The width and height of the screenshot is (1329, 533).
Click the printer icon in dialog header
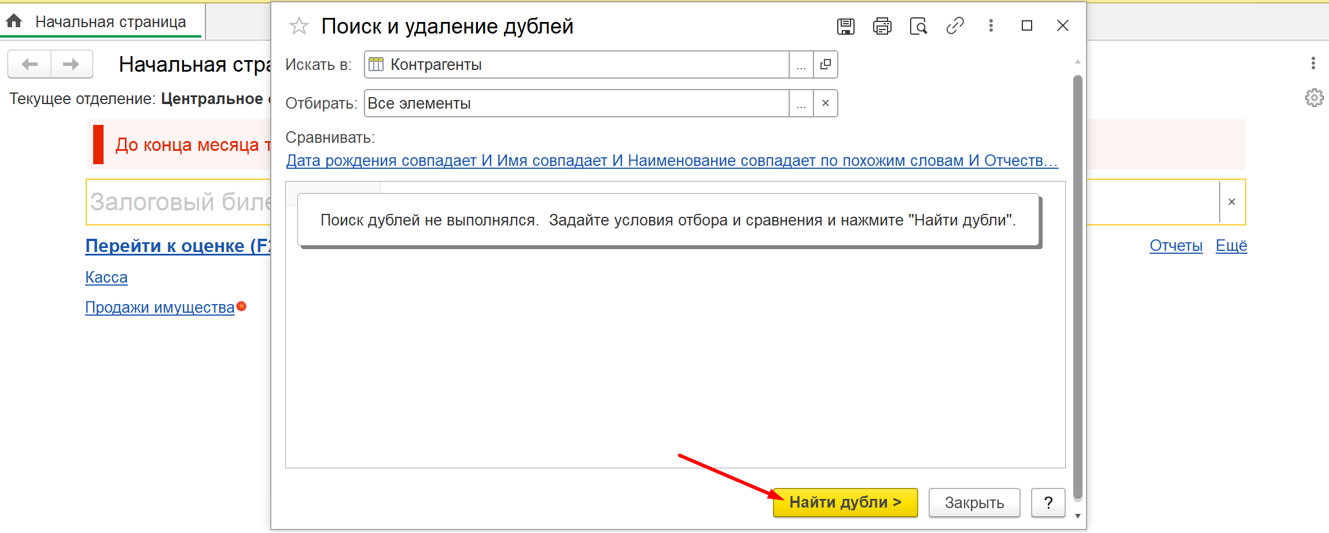click(882, 26)
